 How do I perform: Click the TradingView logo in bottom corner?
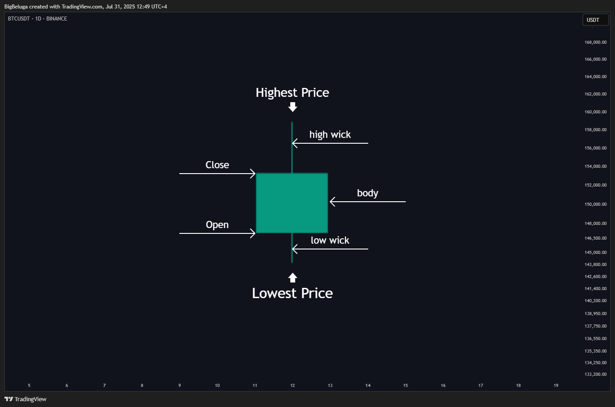click(x=25, y=399)
